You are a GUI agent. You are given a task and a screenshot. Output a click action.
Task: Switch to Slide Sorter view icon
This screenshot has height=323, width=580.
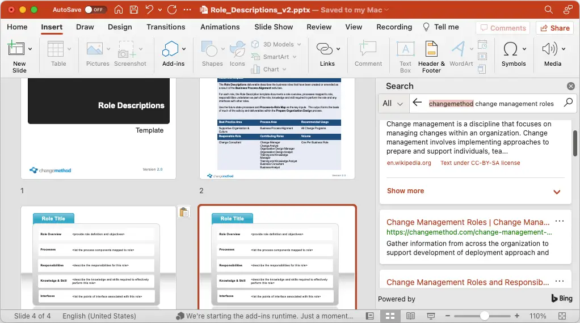pyautogui.click(x=390, y=316)
